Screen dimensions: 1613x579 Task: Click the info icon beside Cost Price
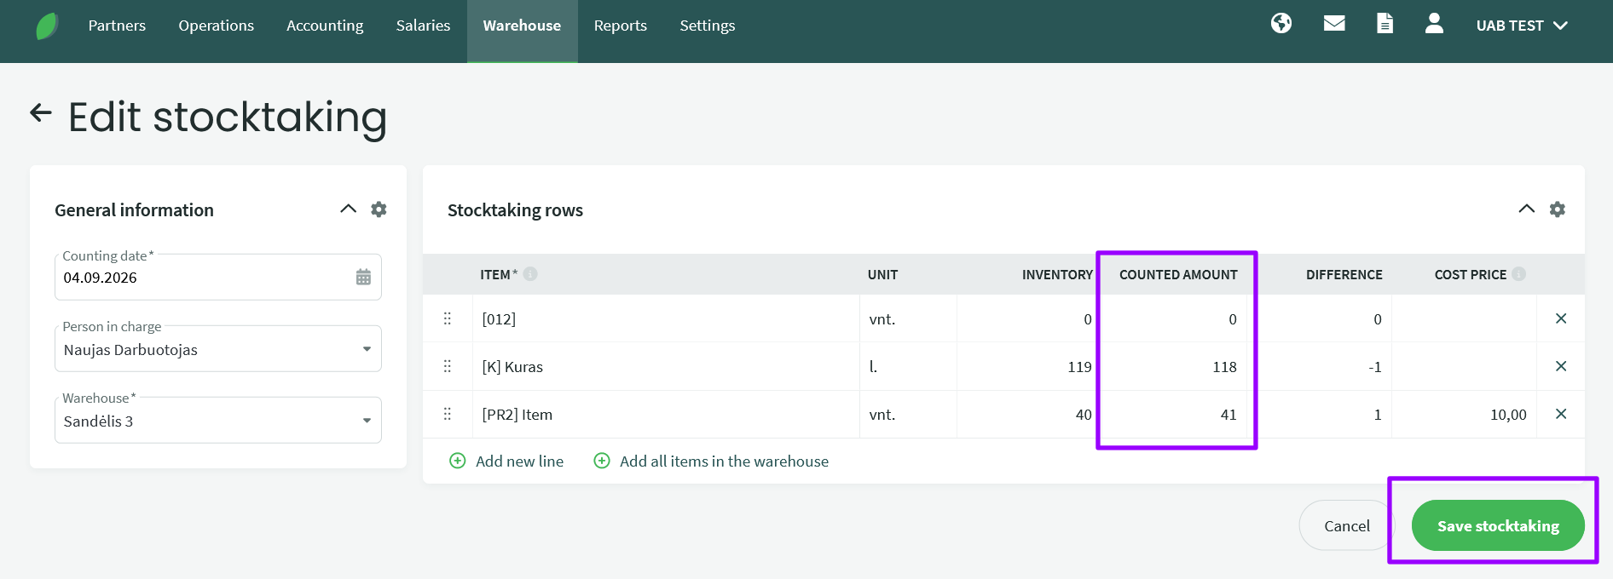[1519, 273]
